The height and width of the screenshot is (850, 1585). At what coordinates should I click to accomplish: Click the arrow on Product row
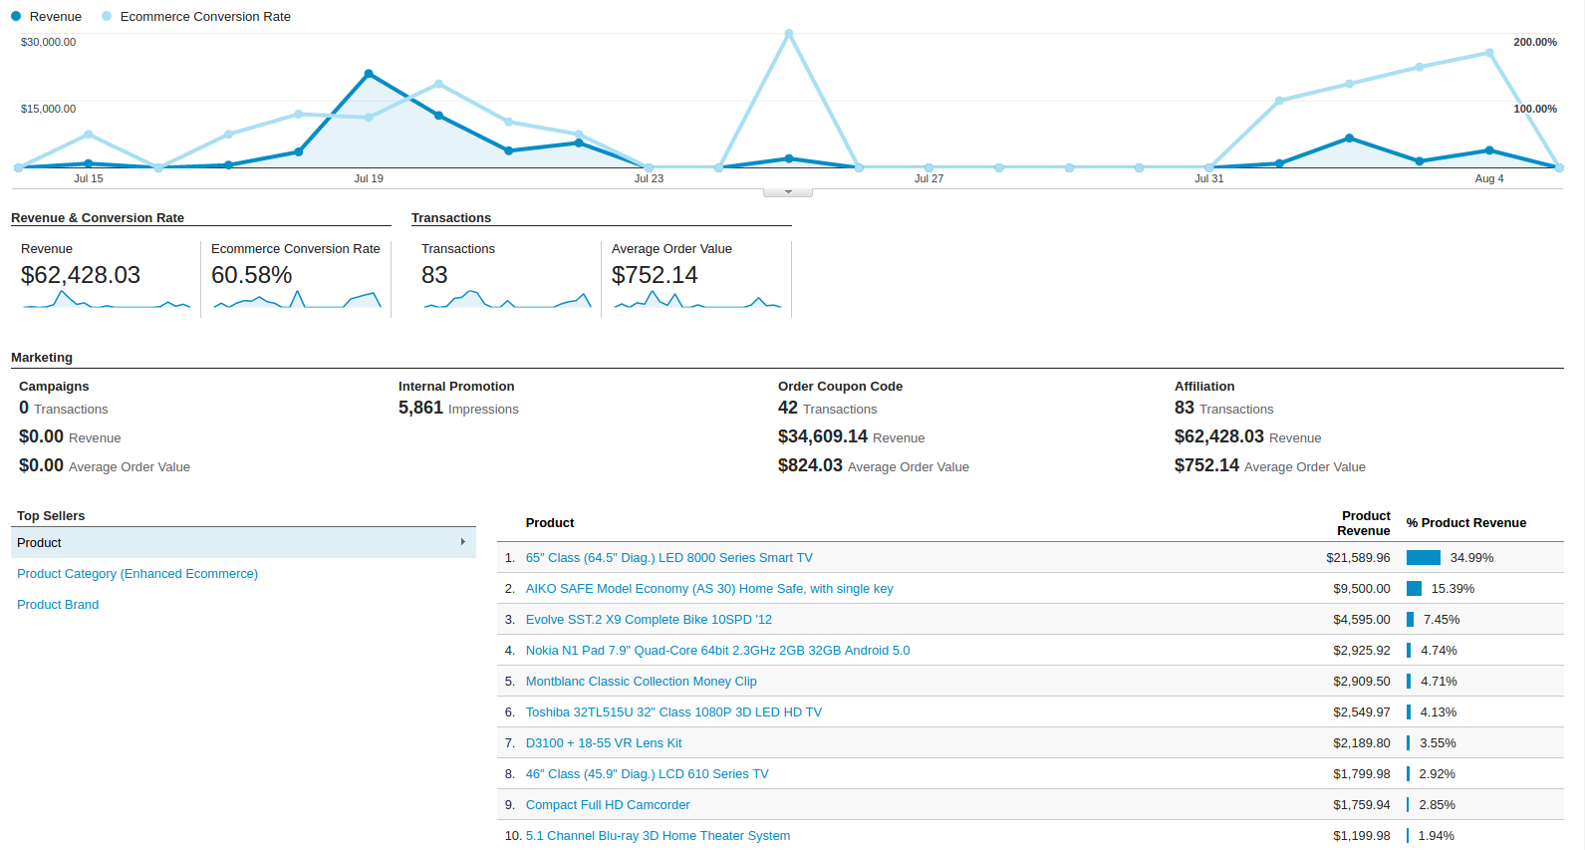pos(463,542)
